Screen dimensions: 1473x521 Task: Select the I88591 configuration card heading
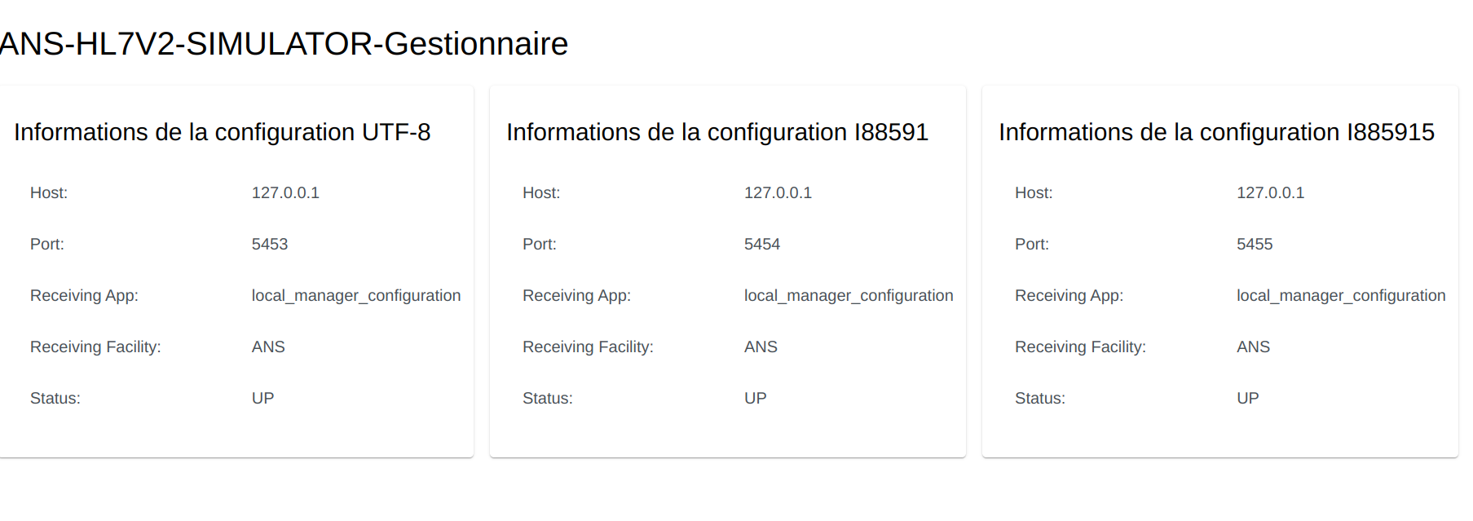click(717, 132)
